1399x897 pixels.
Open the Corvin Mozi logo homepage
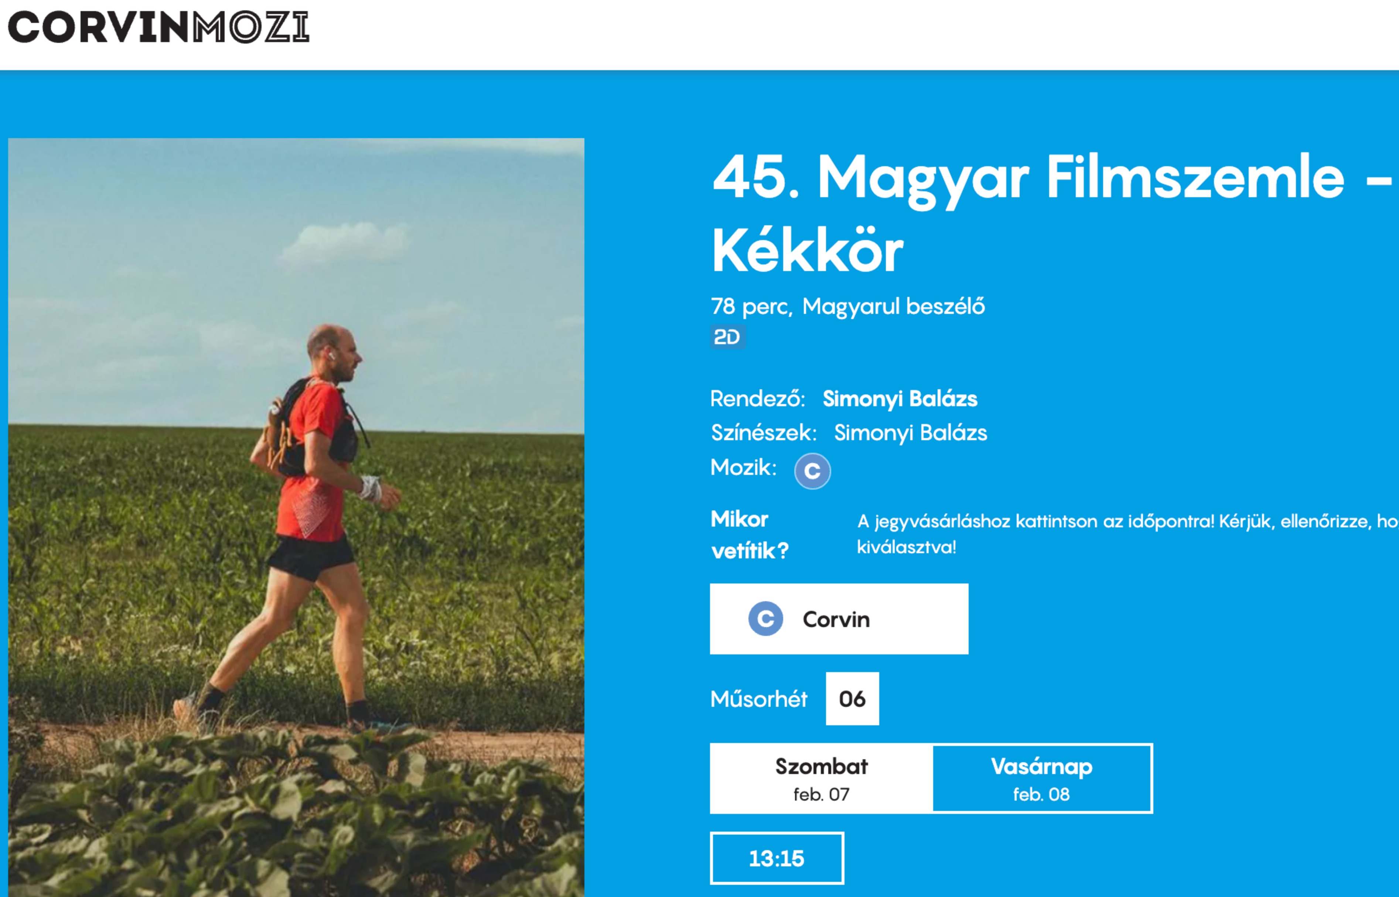pos(158,28)
